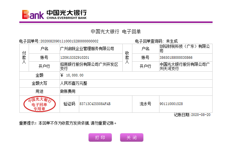This screenshot has height=150, width=229.
Task: Select serial number 901110001528
Action: pos(171,104)
